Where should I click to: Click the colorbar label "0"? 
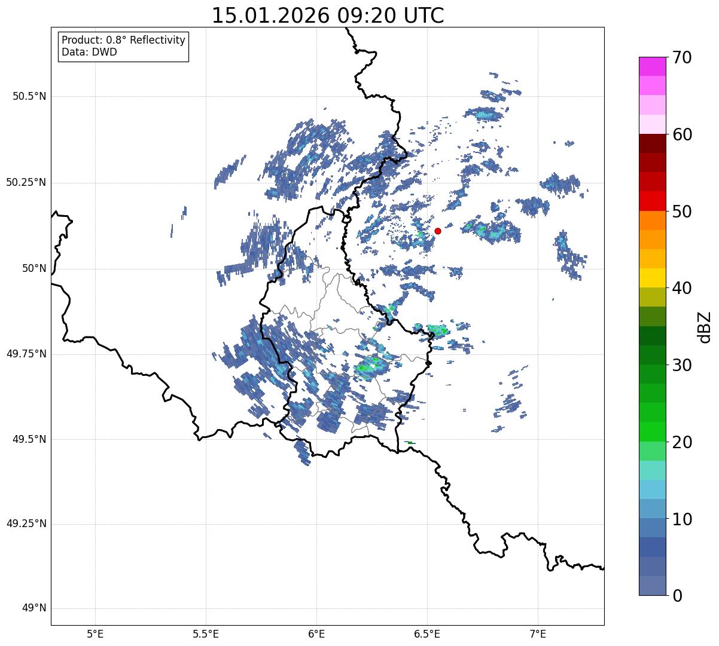(x=677, y=596)
